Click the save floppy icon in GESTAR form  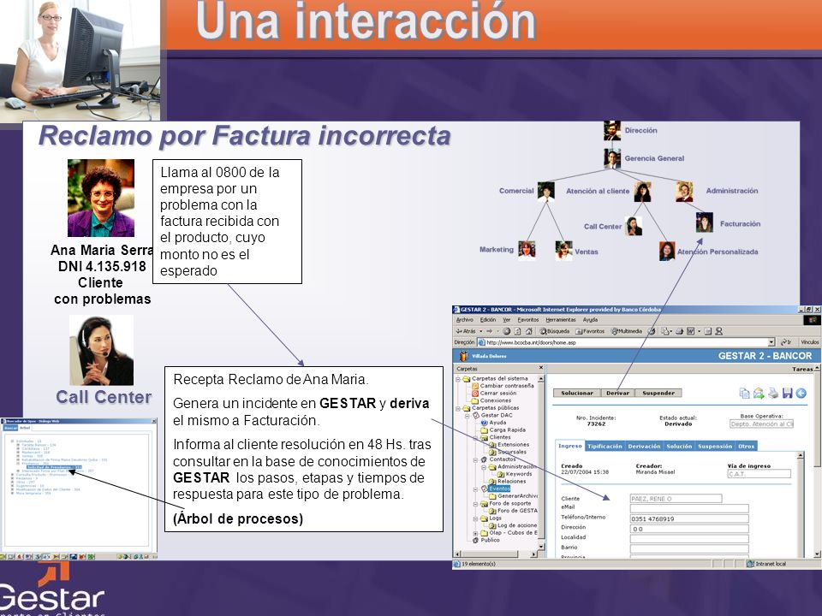click(x=787, y=393)
